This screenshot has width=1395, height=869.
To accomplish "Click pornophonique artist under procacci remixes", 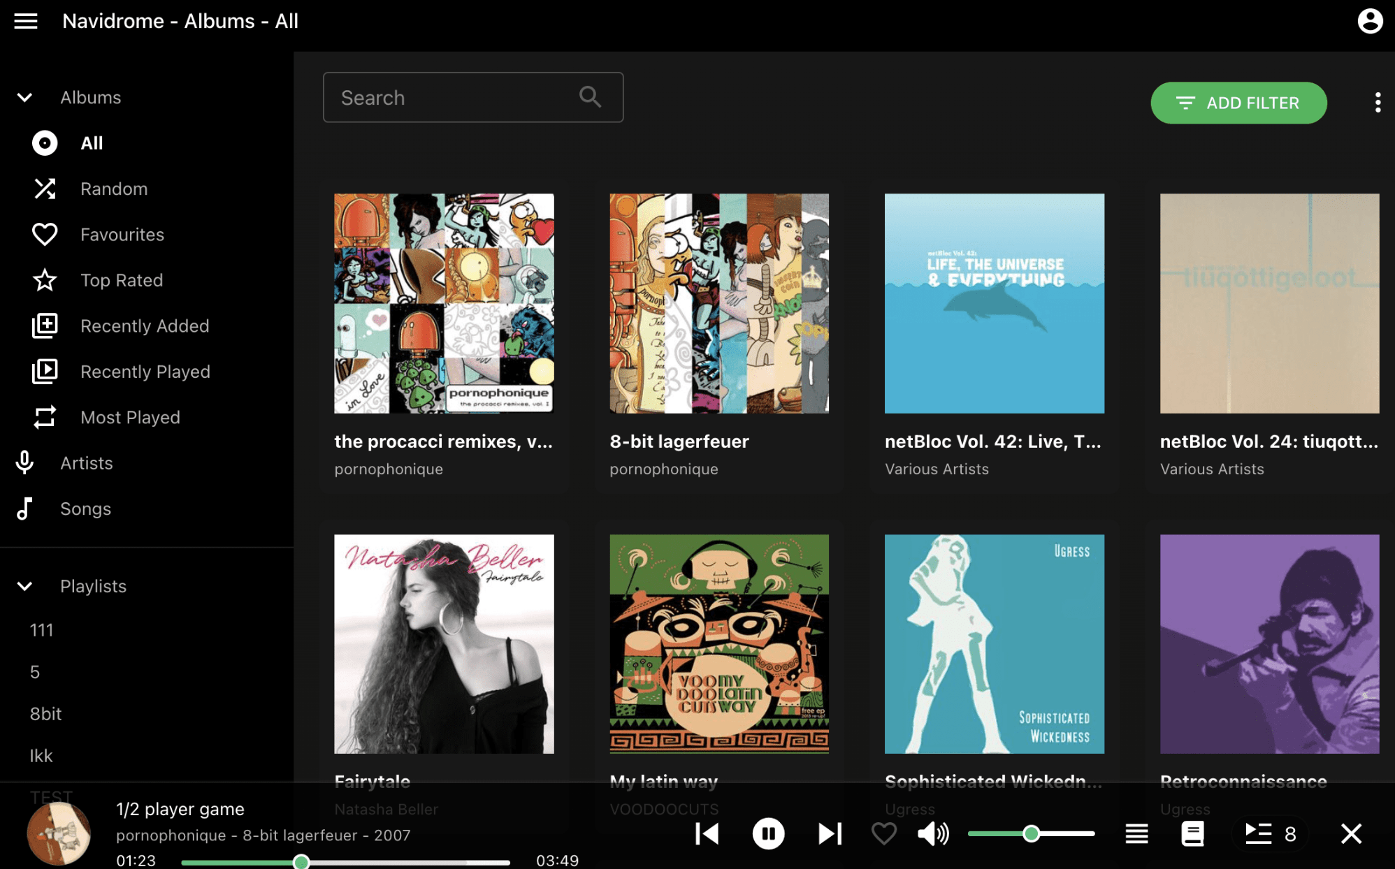I will click(389, 469).
